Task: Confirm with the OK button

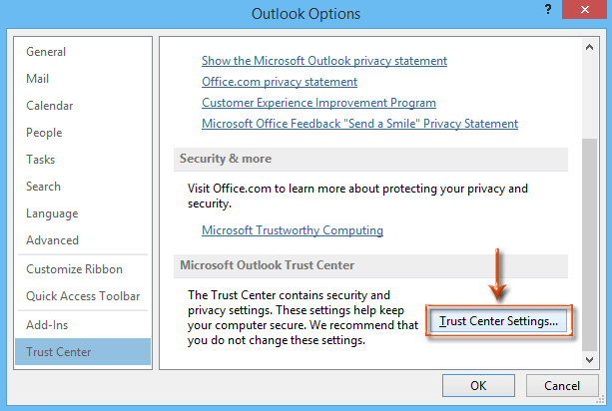Action: [x=478, y=386]
